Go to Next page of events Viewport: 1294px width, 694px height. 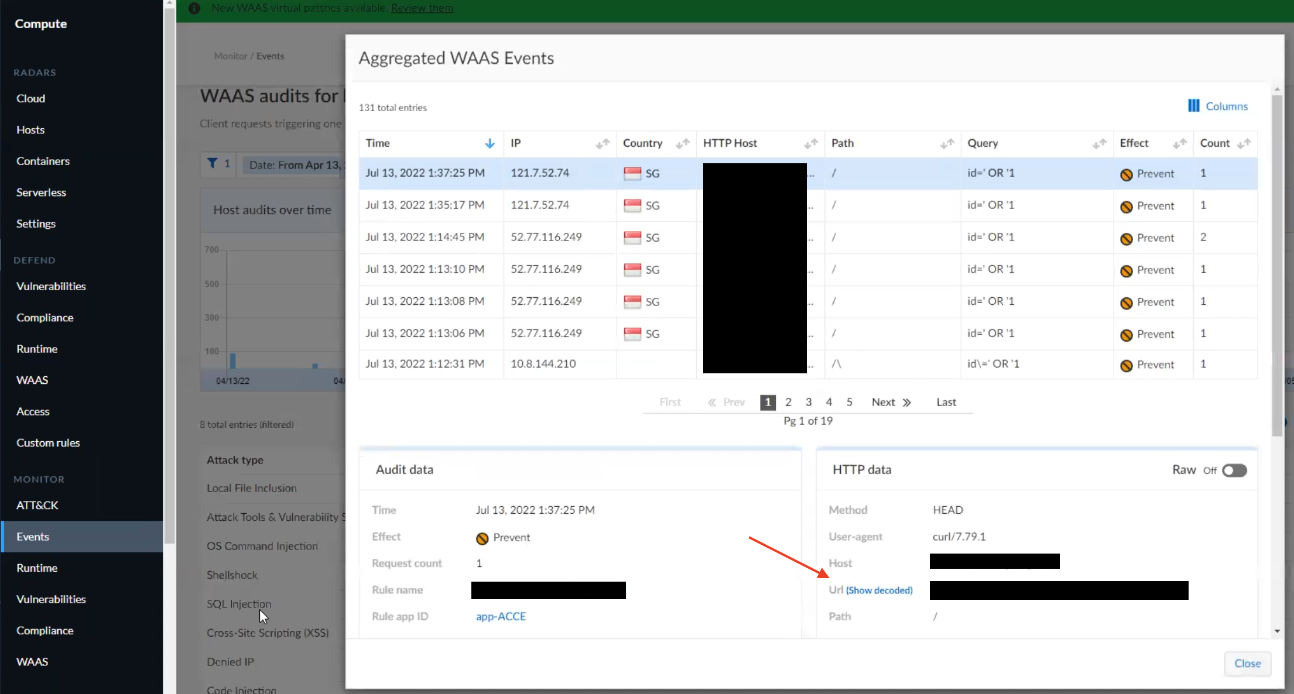click(x=891, y=402)
